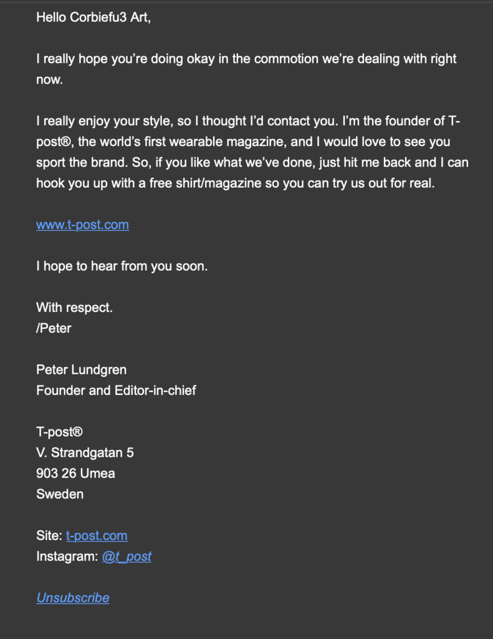The height and width of the screenshot is (639, 493).
Task: Click the Founder and Editor-in-chief title
Action: click(x=116, y=391)
